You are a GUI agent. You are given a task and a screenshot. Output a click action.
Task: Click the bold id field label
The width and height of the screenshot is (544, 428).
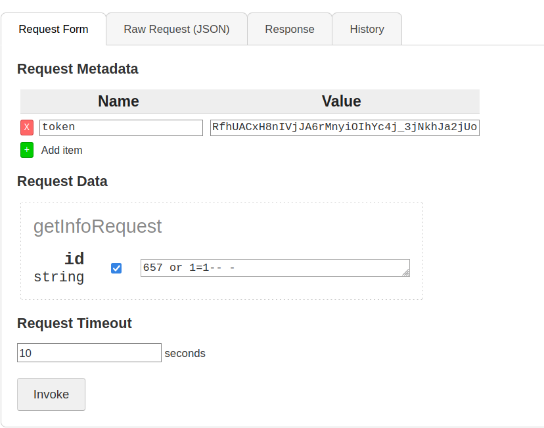click(74, 259)
